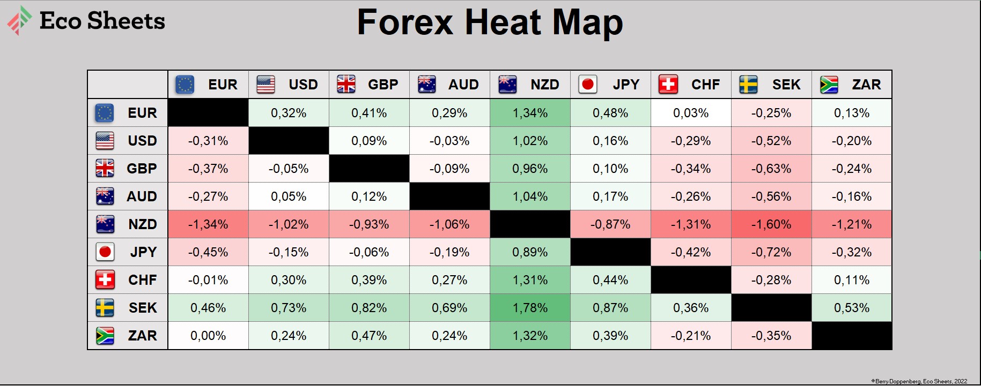Select the JPY flag in the row labels
This screenshot has height=386, width=981.
tap(105, 252)
